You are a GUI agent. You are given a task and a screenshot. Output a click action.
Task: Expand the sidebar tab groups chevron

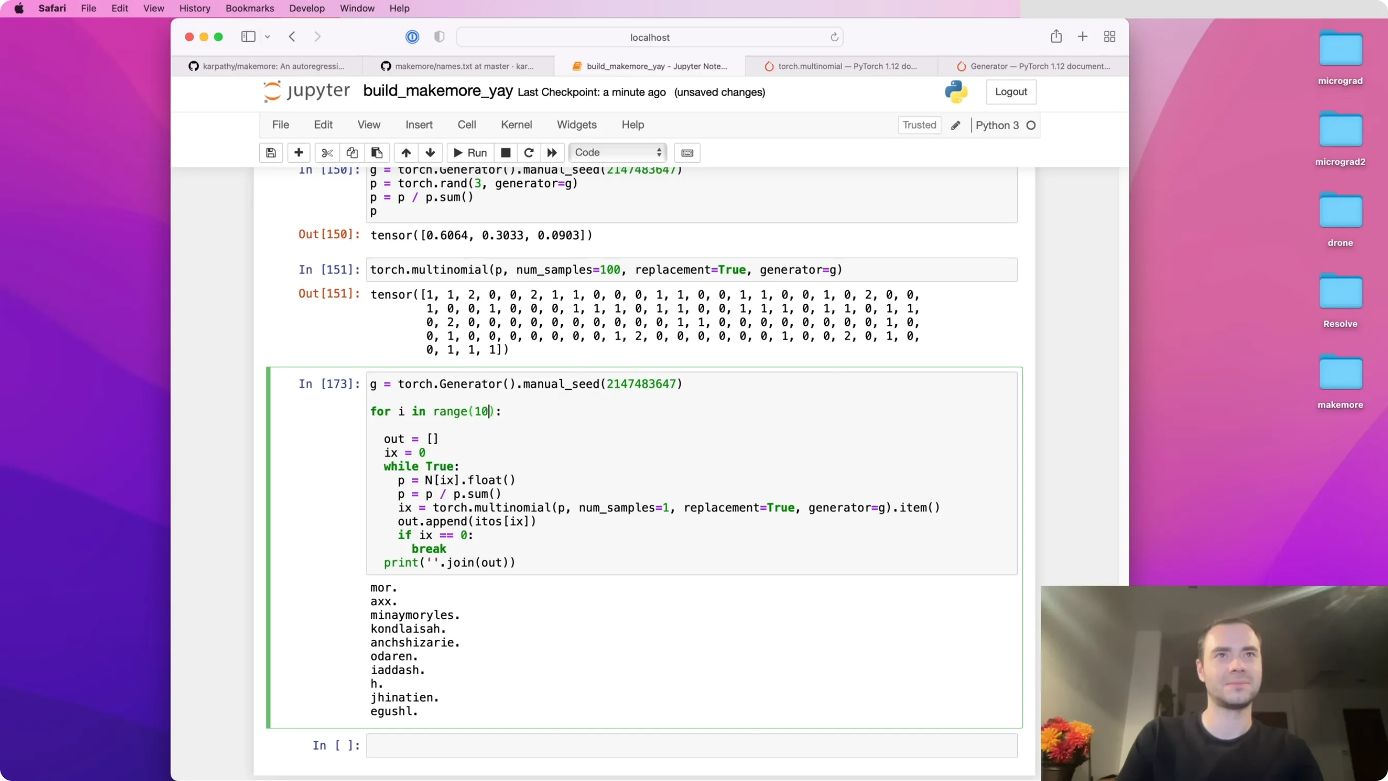tap(267, 37)
